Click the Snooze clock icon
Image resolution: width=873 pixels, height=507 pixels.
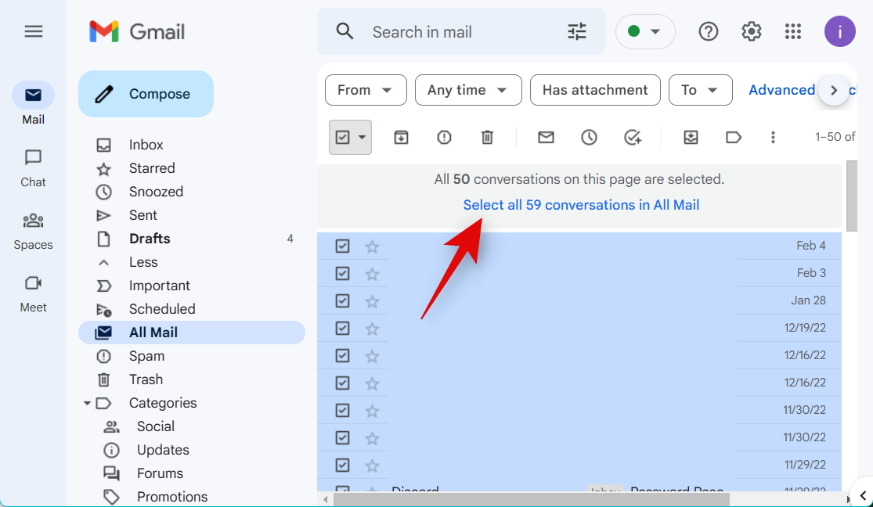coord(589,138)
